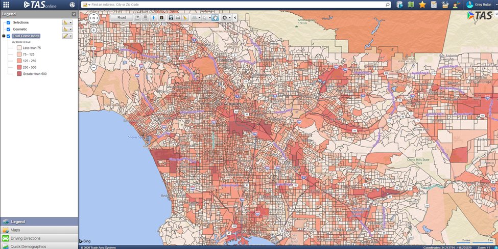Click the measure ruler tool
498x249 pixels.
point(194,18)
